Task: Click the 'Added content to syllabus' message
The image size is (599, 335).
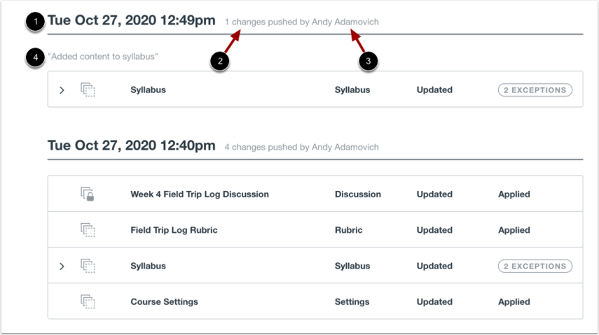Action: [103, 57]
